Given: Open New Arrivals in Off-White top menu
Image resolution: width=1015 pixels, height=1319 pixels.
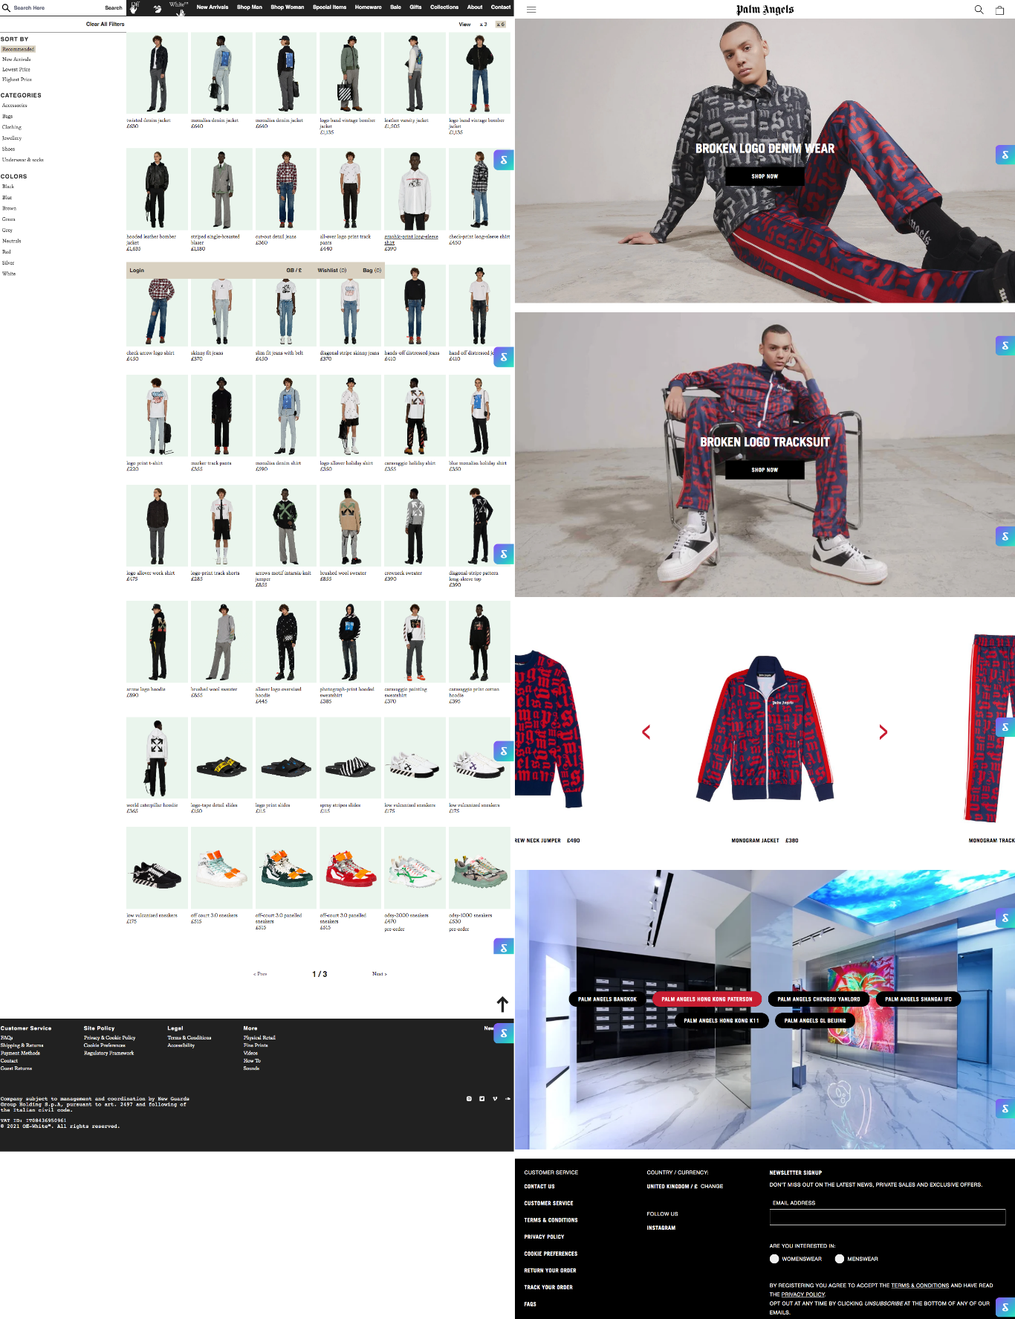Looking at the screenshot, I should pyautogui.click(x=213, y=7).
